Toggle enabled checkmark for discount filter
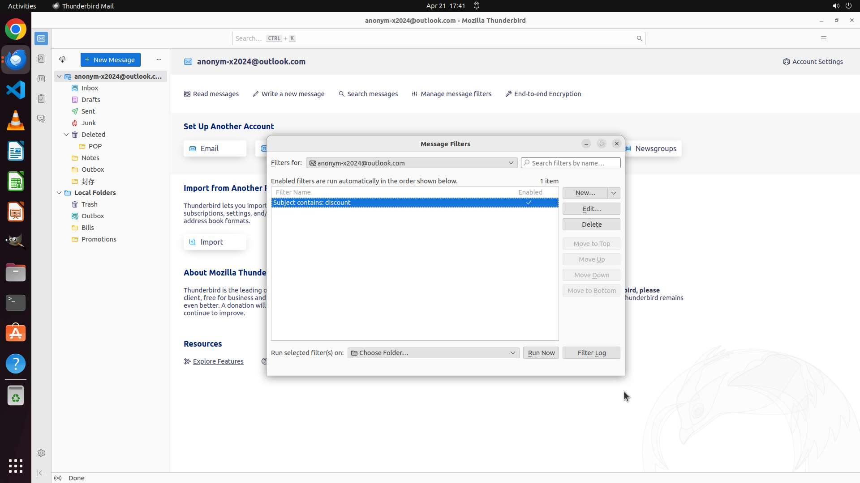Image resolution: width=860 pixels, height=483 pixels. pyautogui.click(x=529, y=203)
